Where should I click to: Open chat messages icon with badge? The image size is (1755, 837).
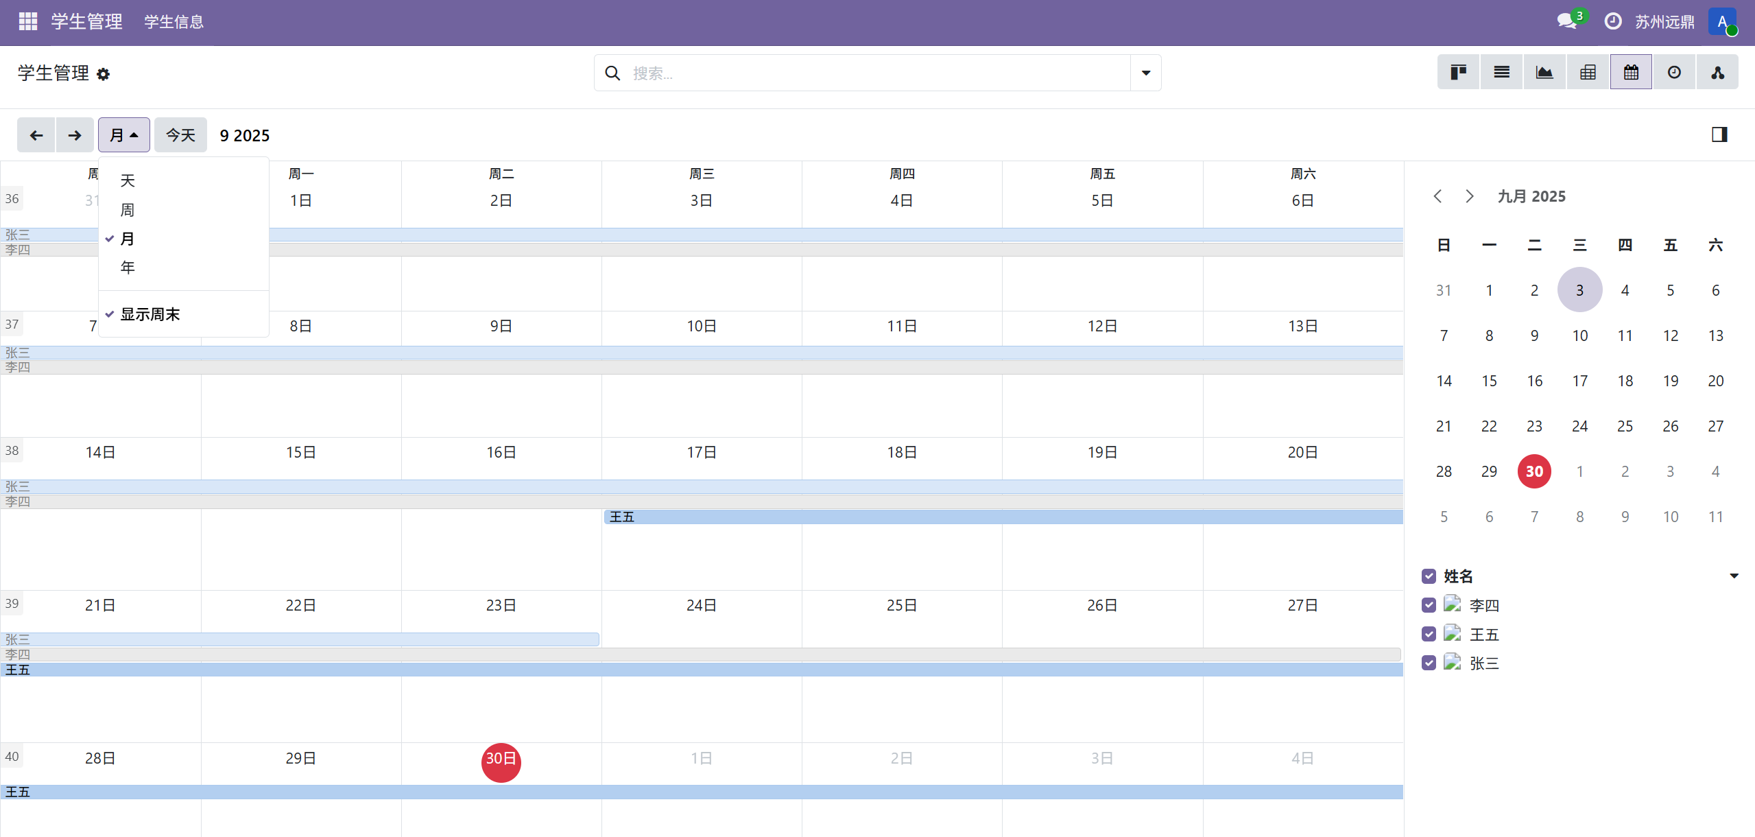[x=1567, y=21]
